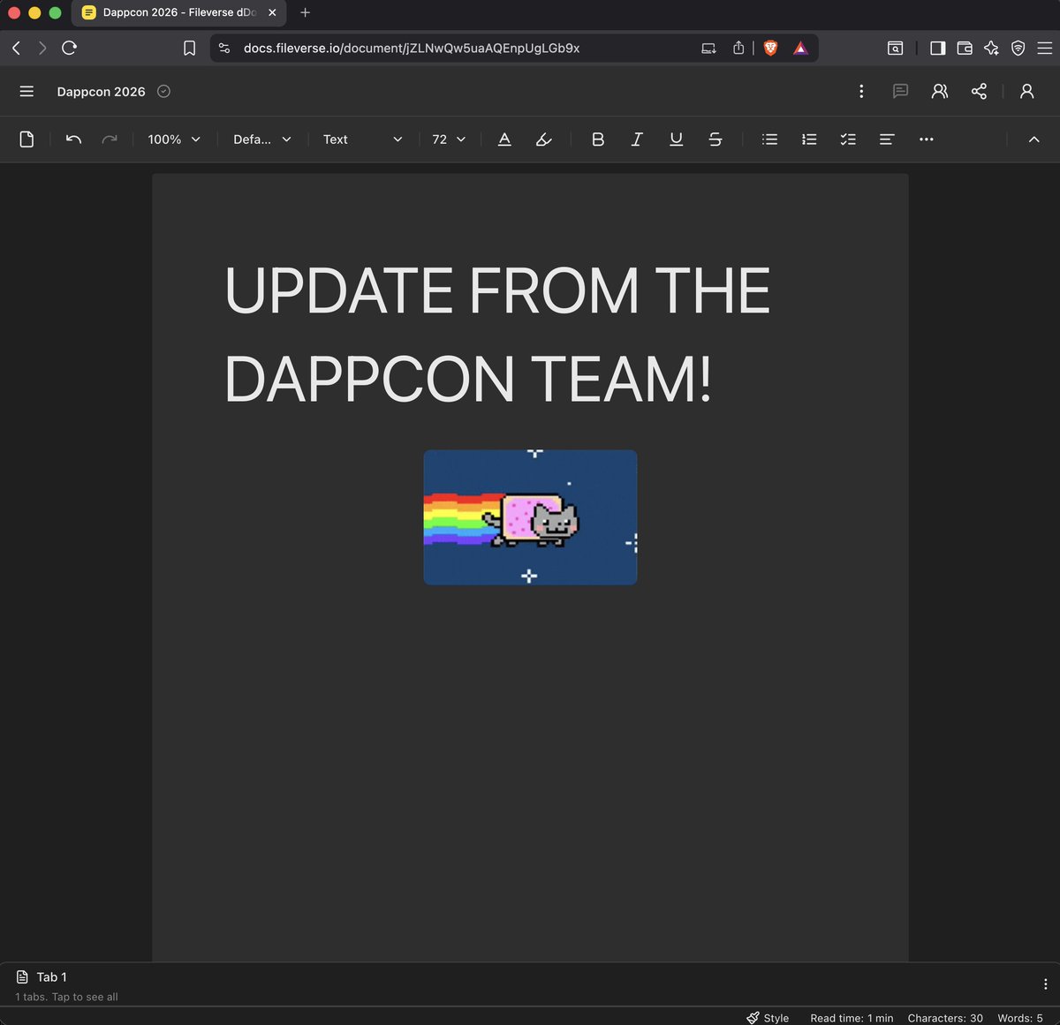Open the browser main menu
This screenshot has height=1025, width=1060.
pos(1043,48)
